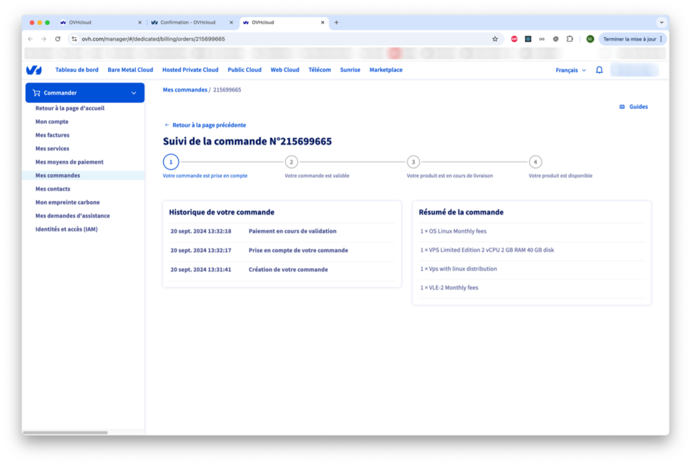Go forward with the browser forward arrow
Image resolution: width=693 pixels, height=466 pixels.
(44, 39)
